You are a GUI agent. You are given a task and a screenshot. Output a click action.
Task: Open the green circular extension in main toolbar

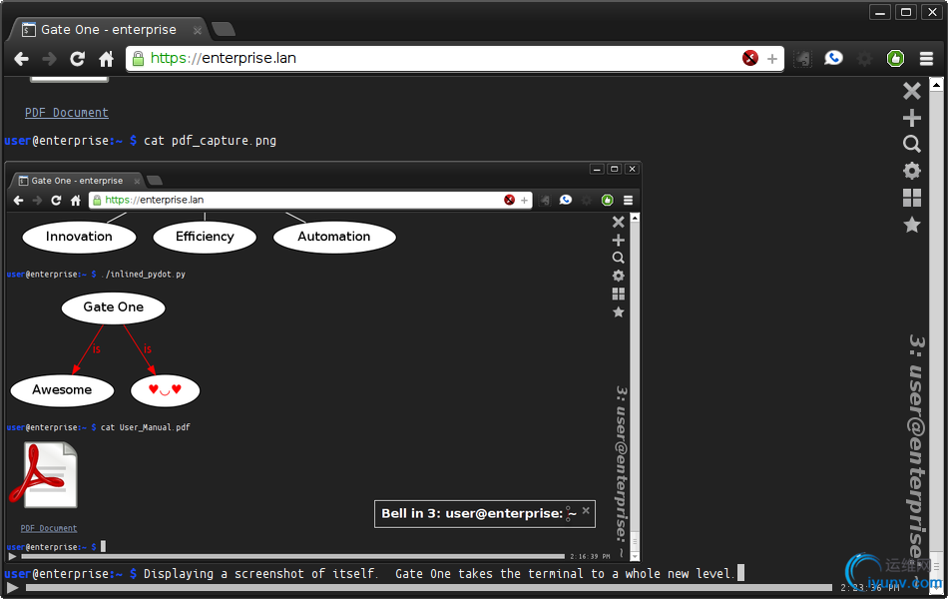tap(895, 59)
